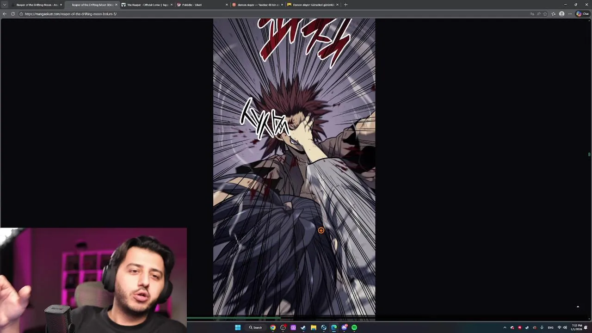Click the translate page icon in address bar
The width and height of the screenshot is (592, 333).
point(532,14)
